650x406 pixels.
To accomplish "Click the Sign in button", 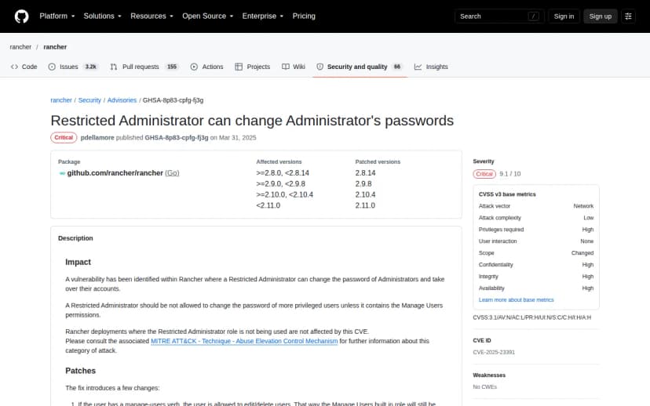I will point(564,16).
